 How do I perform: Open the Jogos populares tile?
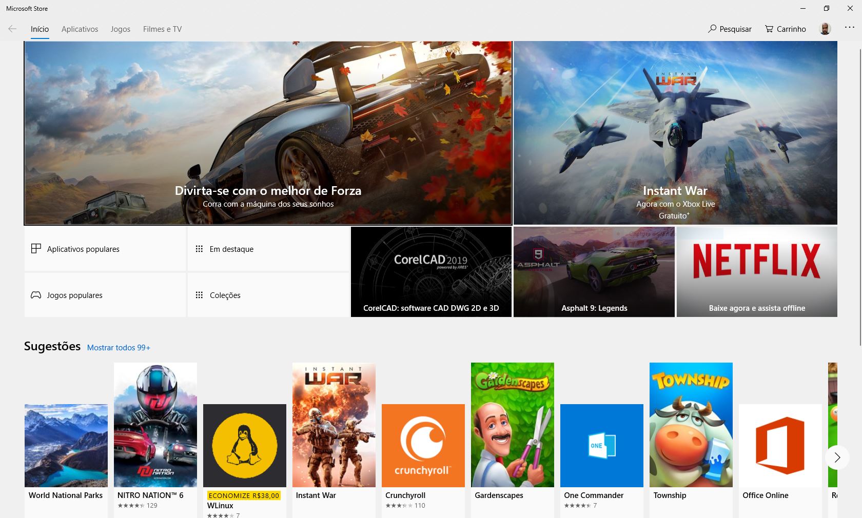[105, 295]
